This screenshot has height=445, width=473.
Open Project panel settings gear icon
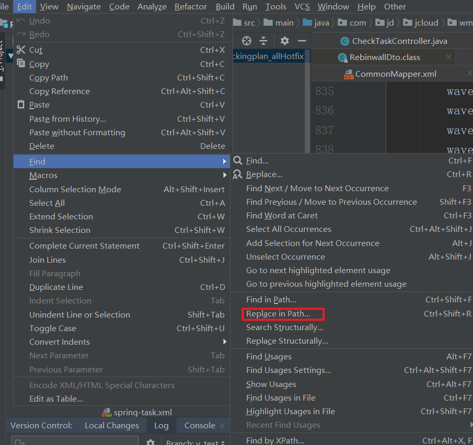283,41
